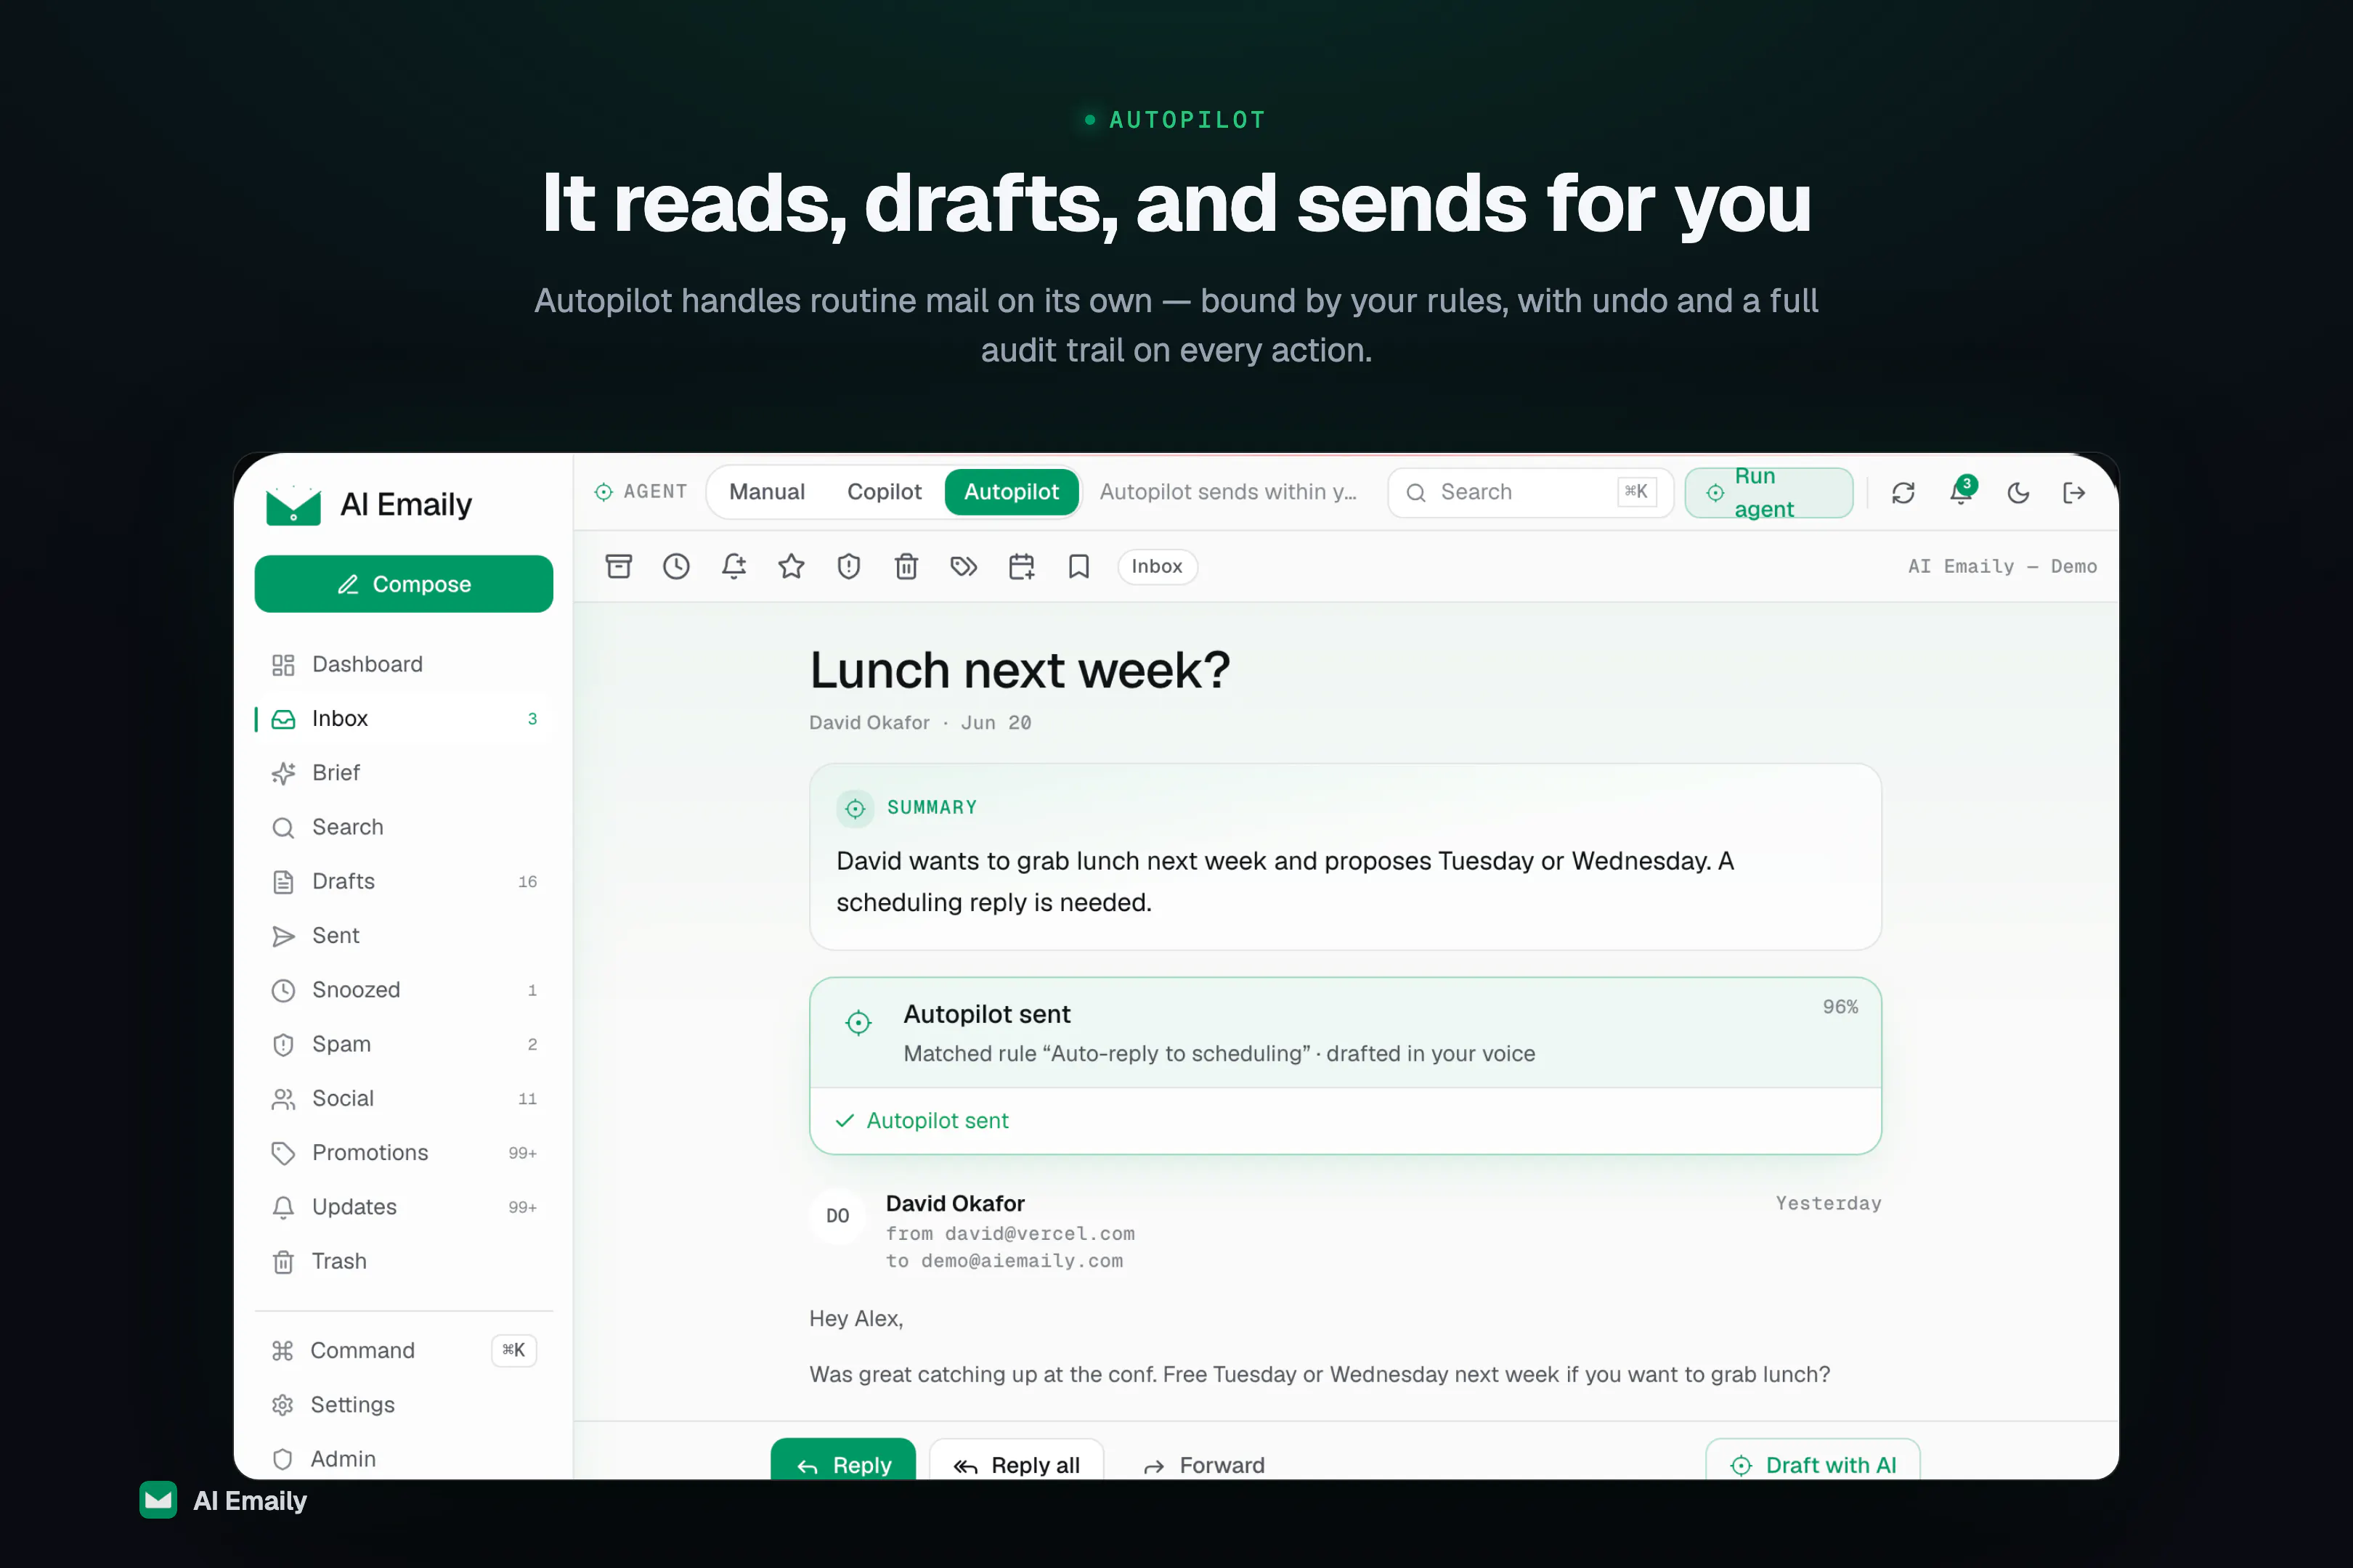Open Spam folder in the sidebar

[405, 1044]
